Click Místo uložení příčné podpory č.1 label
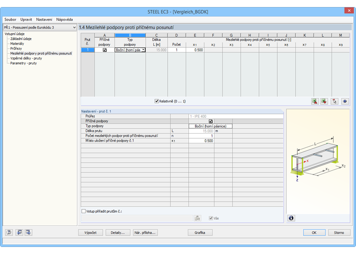The image size is (356, 254). pyautogui.click(x=110, y=141)
